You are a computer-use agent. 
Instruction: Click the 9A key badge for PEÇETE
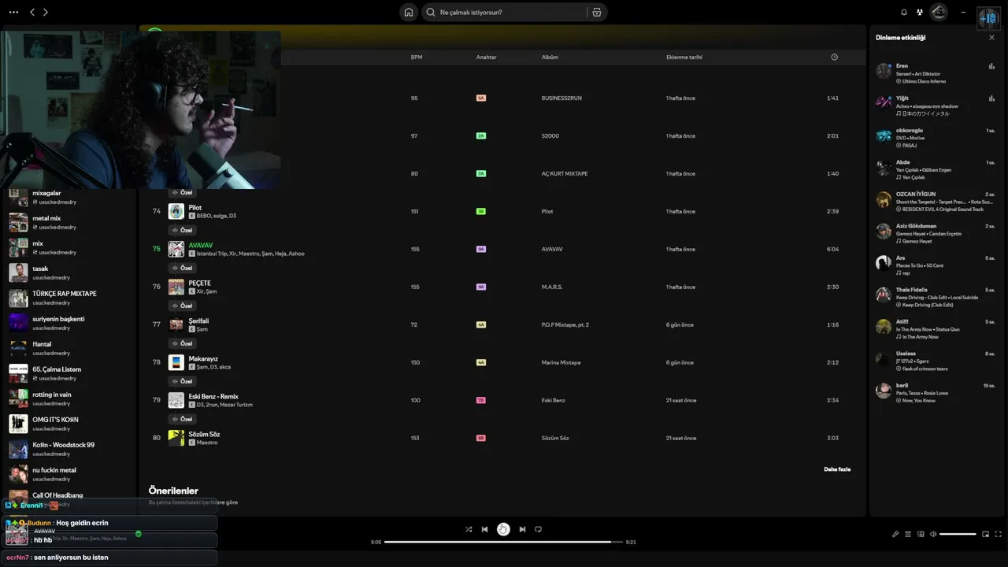[481, 287]
